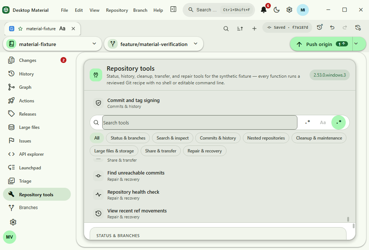The image size is (369, 250).
Task: Open the Edit menu
Action: click(x=79, y=10)
